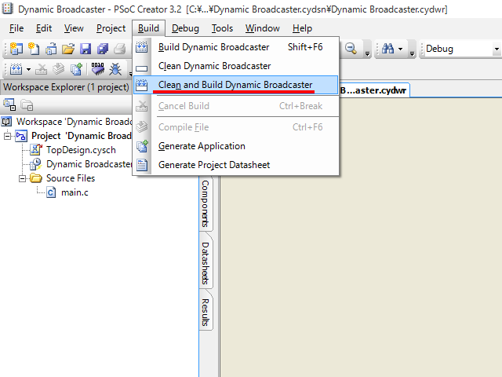Image resolution: width=502 pixels, height=377 pixels.
Task: Choose Generate Application from Build menu
Action: (235, 146)
